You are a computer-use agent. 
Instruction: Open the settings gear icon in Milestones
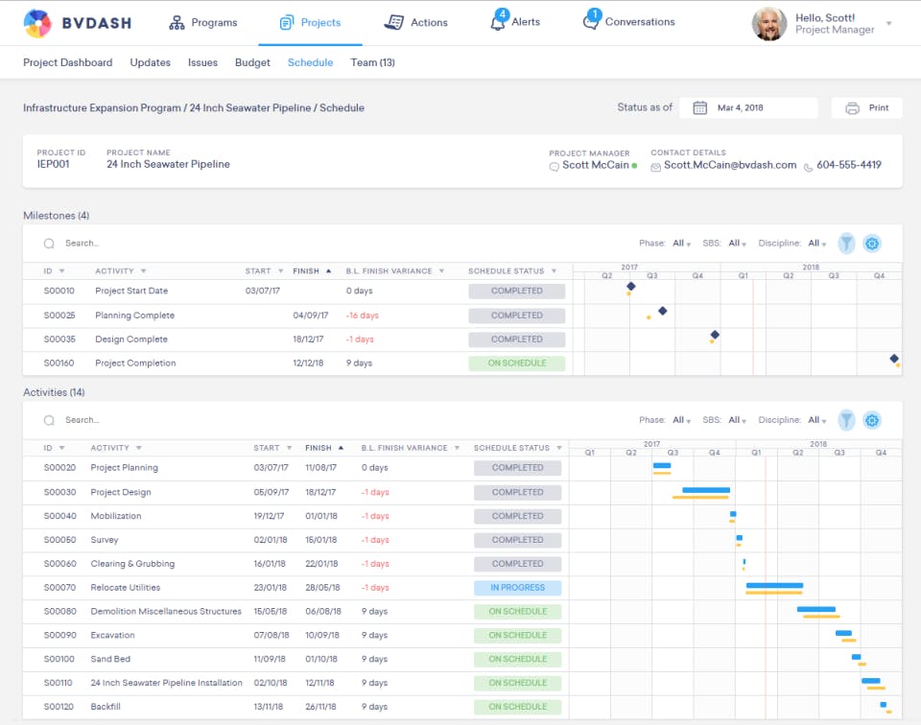click(871, 244)
